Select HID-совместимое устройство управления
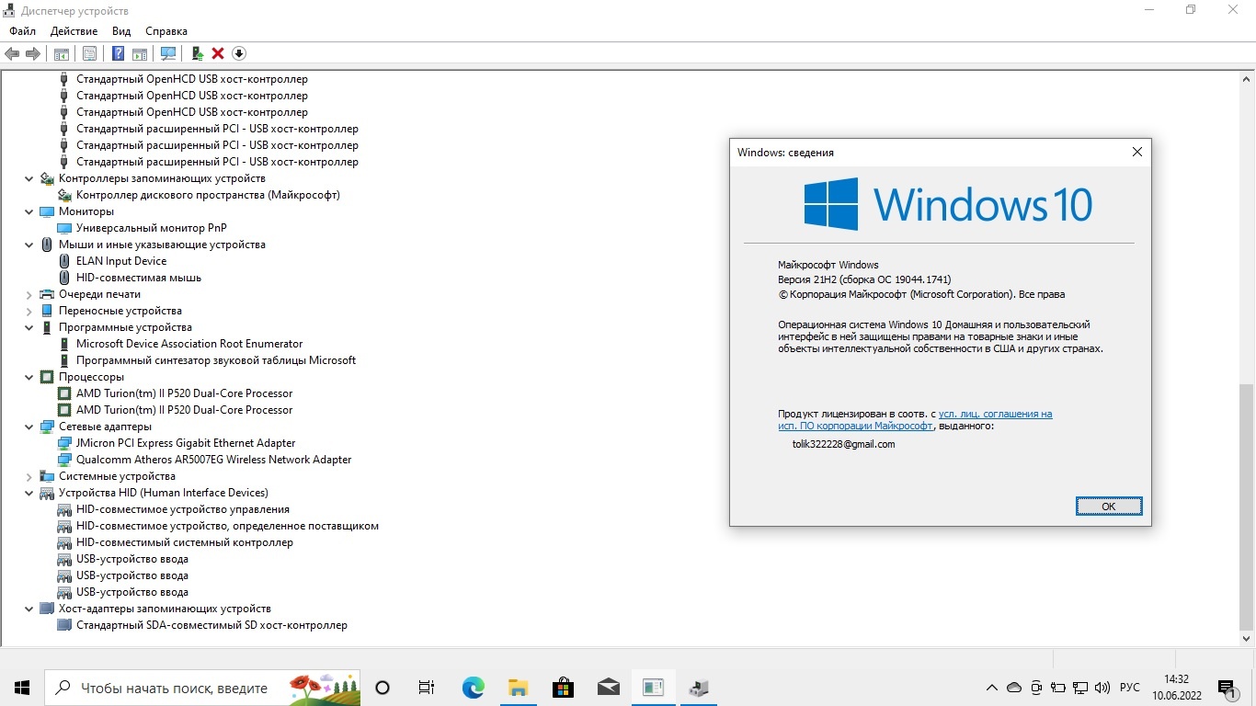Screen dimensions: 1256x706 pos(183,509)
